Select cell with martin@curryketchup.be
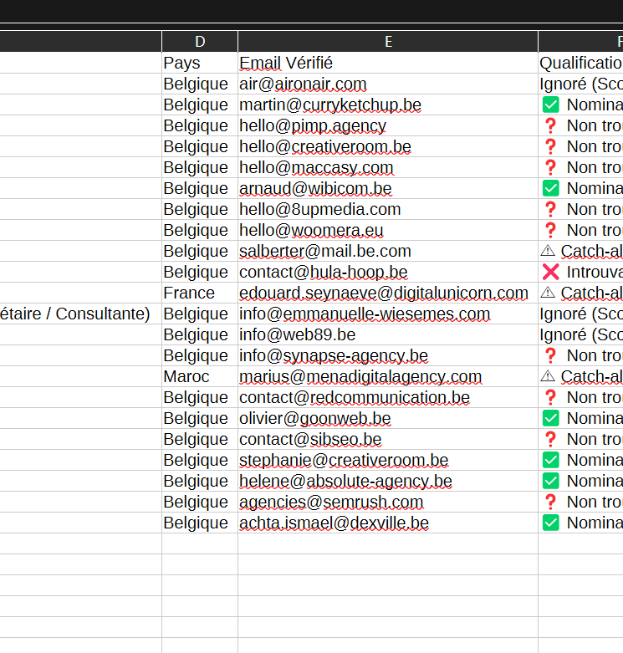Viewport: 623px width, 653px height. pyautogui.click(x=388, y=105)
